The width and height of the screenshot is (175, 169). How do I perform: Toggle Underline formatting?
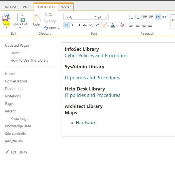[79, 25]
